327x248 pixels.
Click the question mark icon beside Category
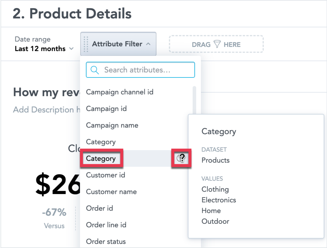[x=181, y=158]
